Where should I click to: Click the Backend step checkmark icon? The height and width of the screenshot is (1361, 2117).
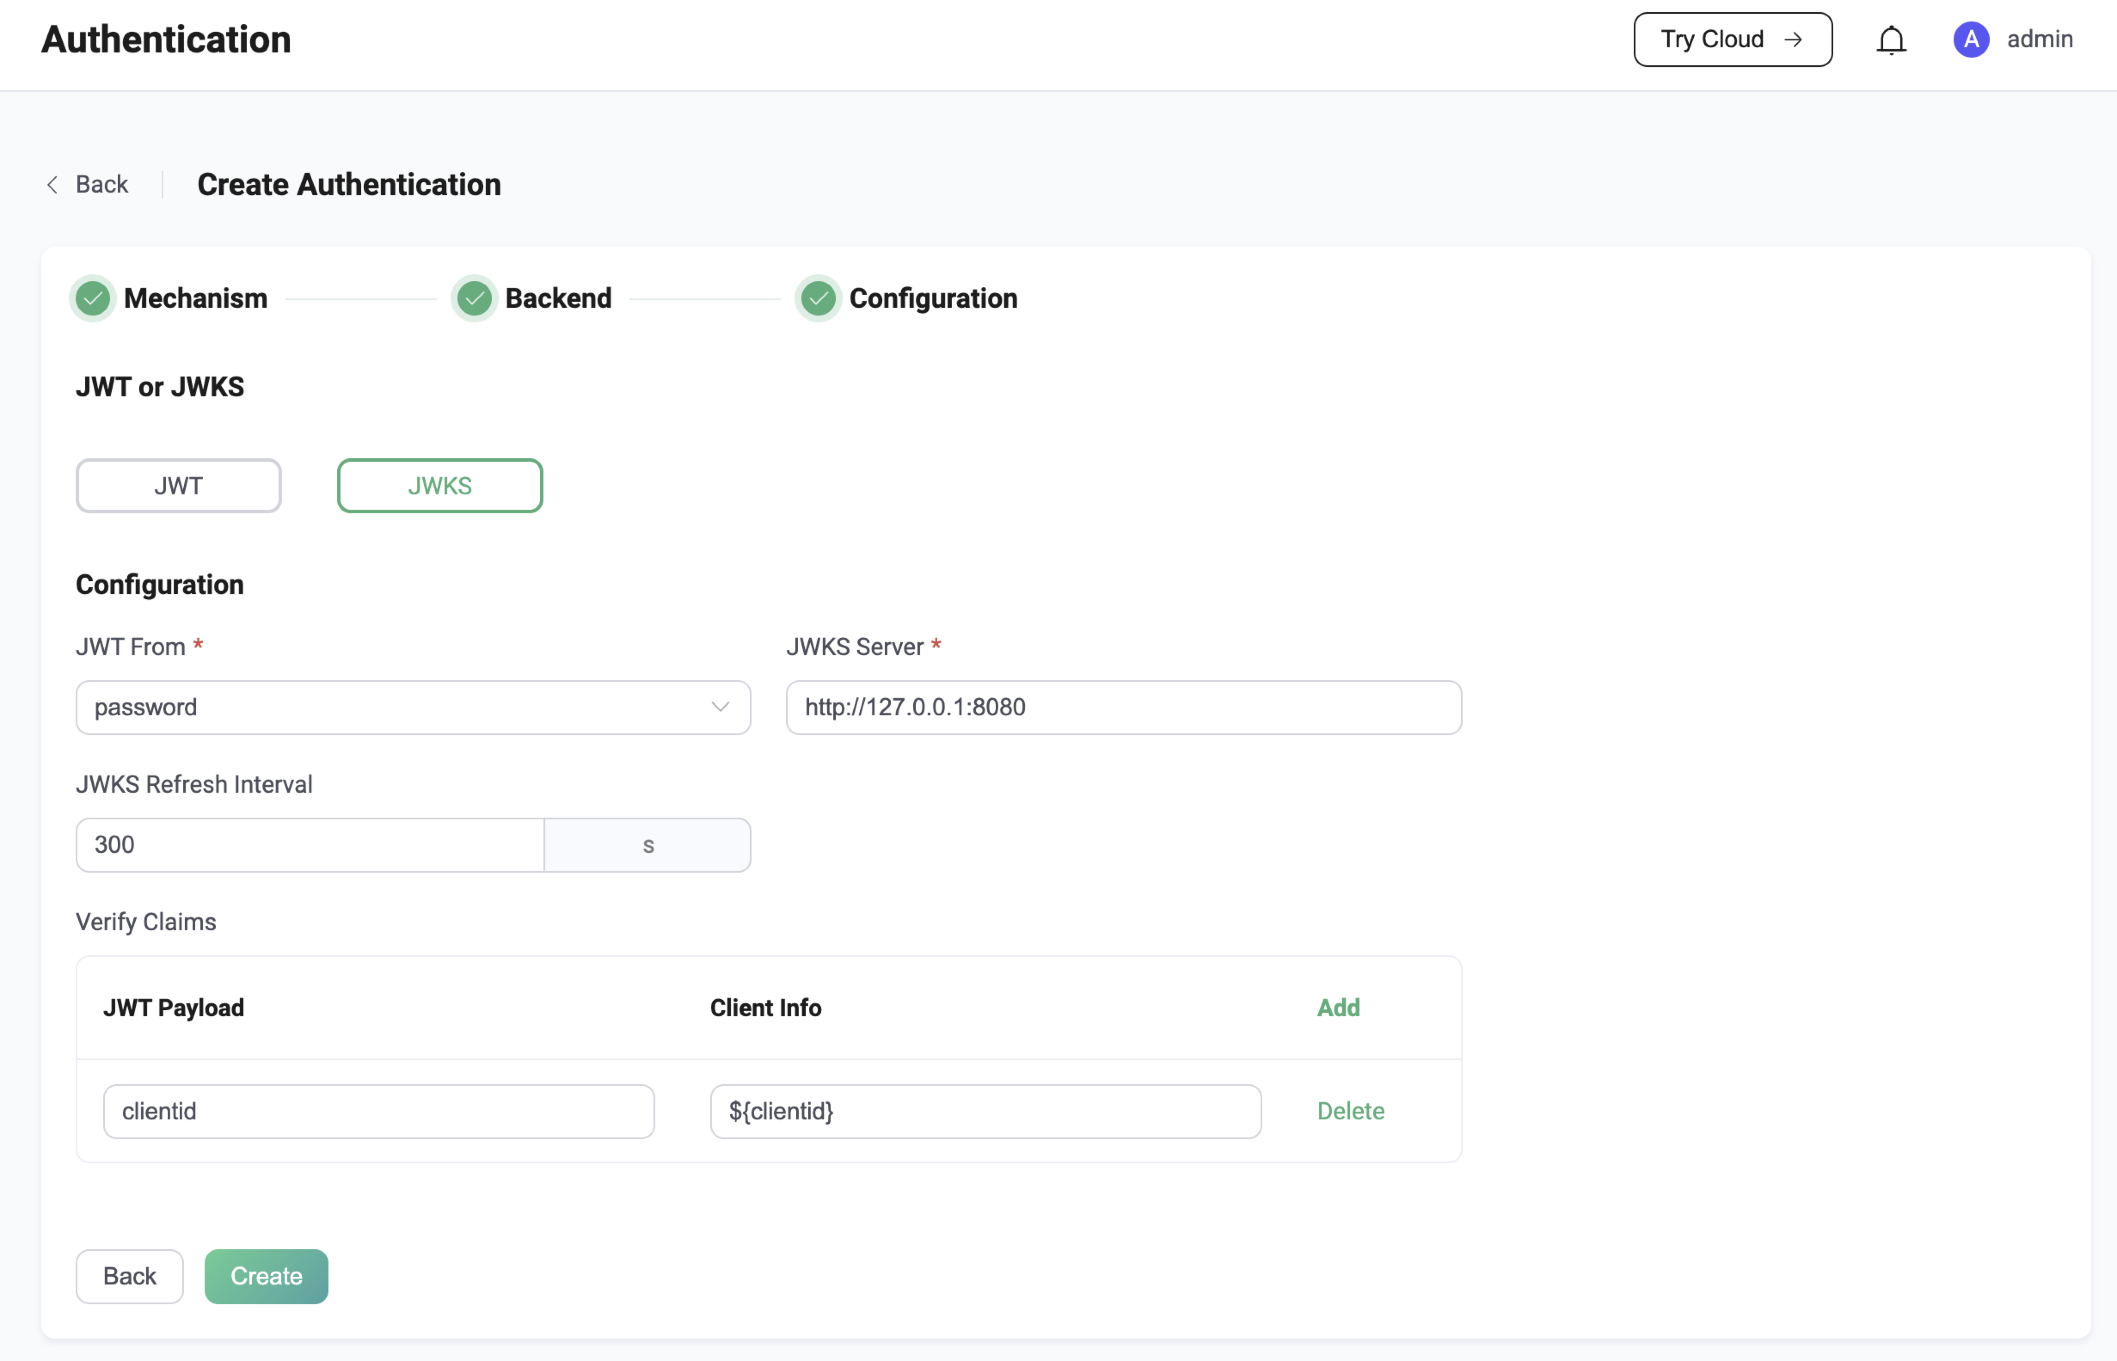click(475, 299)
